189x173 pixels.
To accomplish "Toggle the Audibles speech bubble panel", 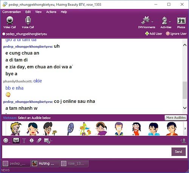I will tap(16, 141).
